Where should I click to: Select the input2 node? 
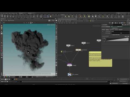click(x=84, y=43)
